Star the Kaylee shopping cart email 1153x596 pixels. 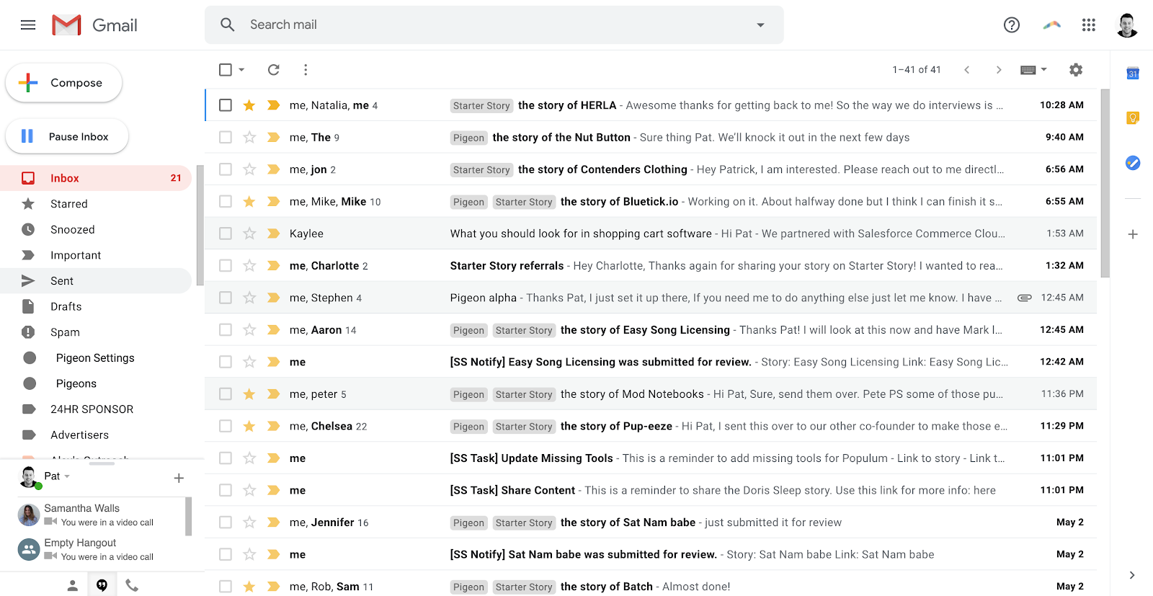(x=249, y=233)
